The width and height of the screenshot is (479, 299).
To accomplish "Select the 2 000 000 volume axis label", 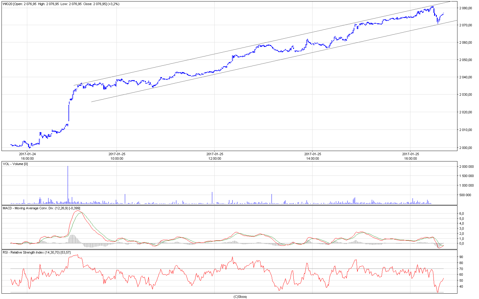I will pos(466,167).
